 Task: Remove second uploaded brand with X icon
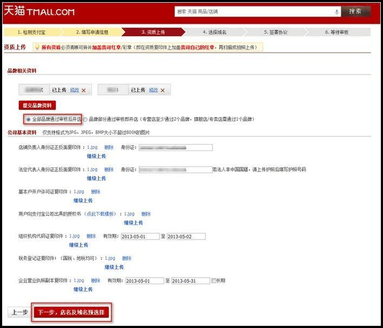point(162,90)
